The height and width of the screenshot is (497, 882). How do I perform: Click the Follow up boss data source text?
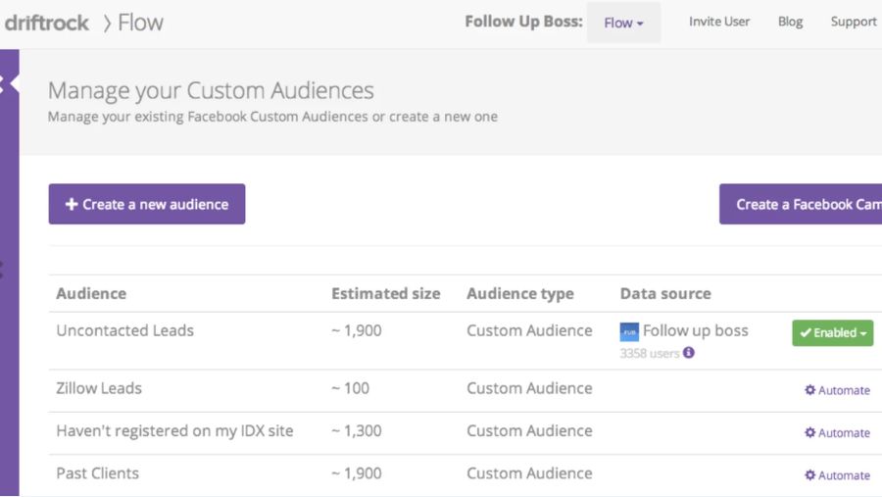click(695, 330)
